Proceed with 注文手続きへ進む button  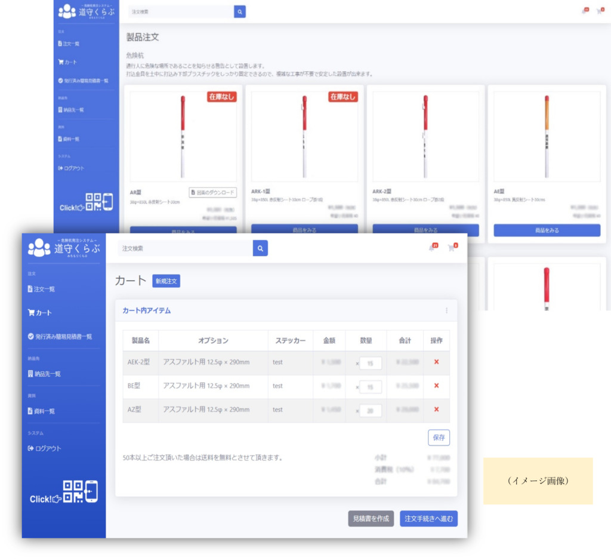pos(428,519)
